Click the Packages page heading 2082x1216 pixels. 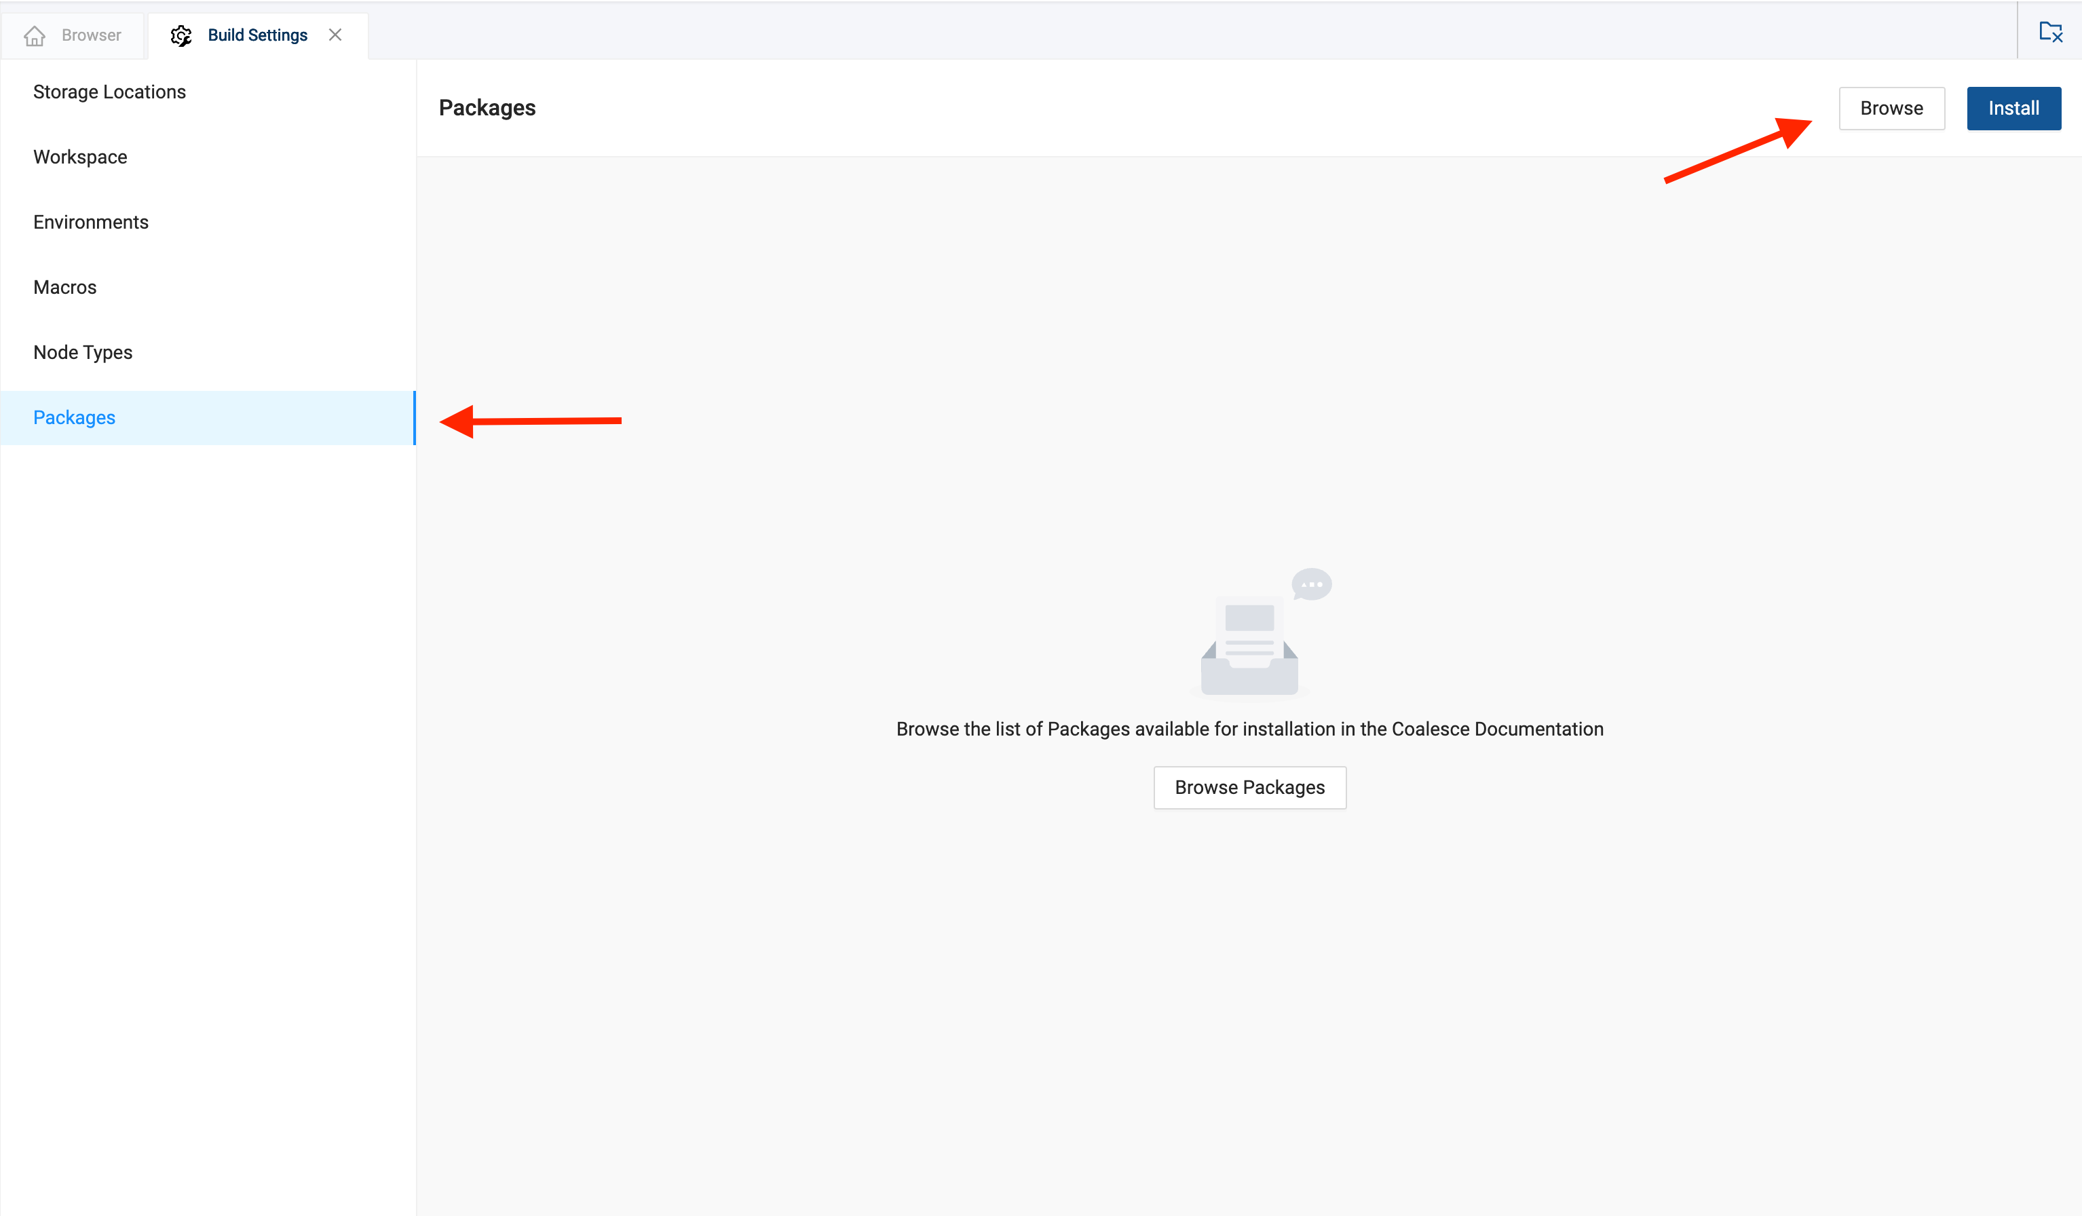[x=487, y=108]
